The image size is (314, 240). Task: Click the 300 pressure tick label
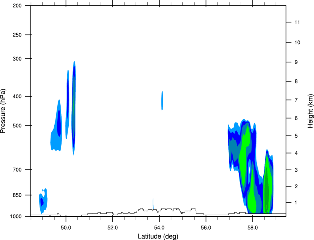click(x=17, y=59)
